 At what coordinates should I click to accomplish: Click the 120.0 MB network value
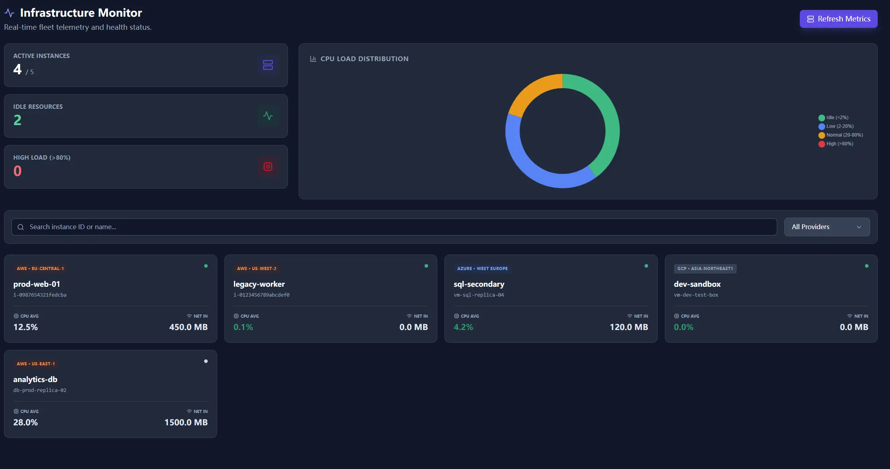(x=629, y=327)
